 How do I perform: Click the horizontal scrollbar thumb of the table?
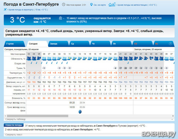tap(38, 116)
